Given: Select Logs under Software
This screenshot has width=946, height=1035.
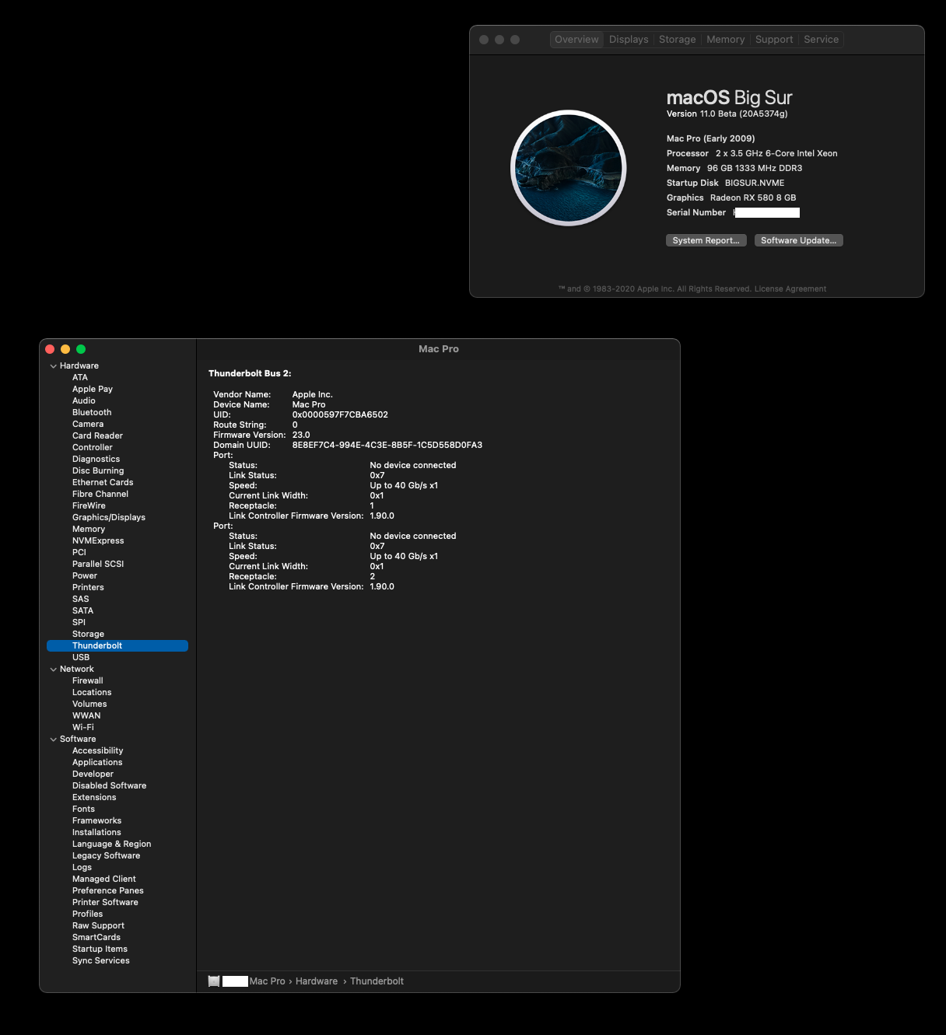Looking at the screenshot, I should coord(82,868).
